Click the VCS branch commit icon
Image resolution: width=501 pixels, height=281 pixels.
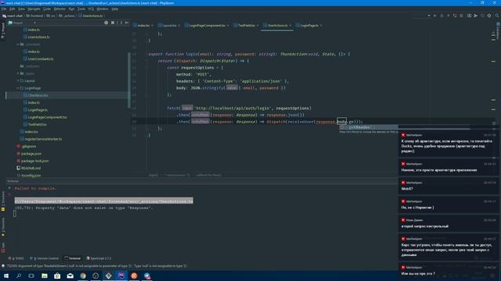click(x=455, y=16)
